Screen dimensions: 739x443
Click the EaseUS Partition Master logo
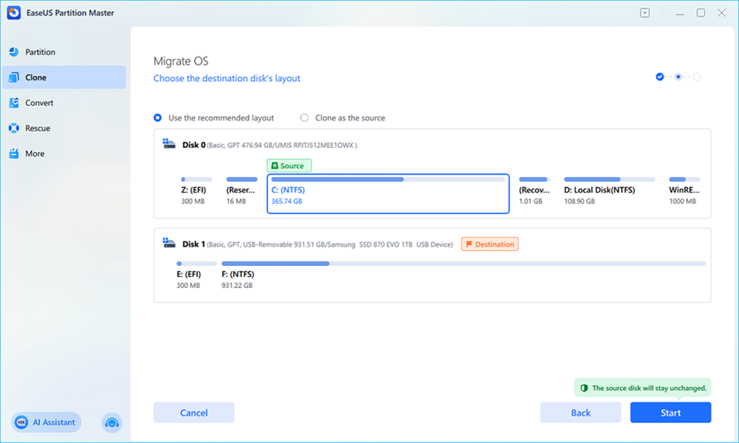(14, 12)
